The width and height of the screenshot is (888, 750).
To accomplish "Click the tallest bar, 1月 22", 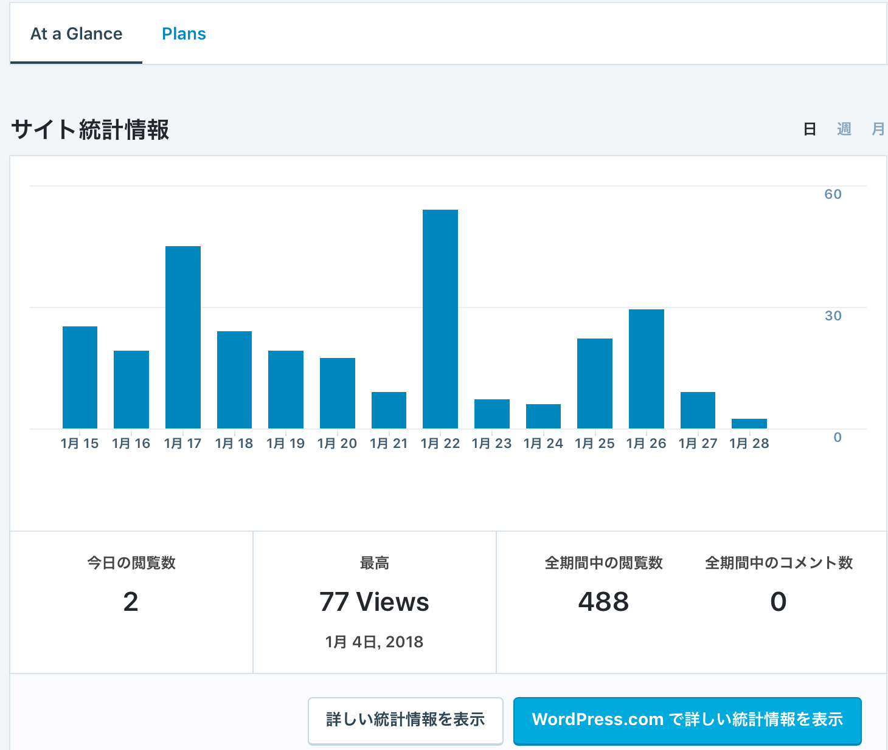I will point(440,319).
